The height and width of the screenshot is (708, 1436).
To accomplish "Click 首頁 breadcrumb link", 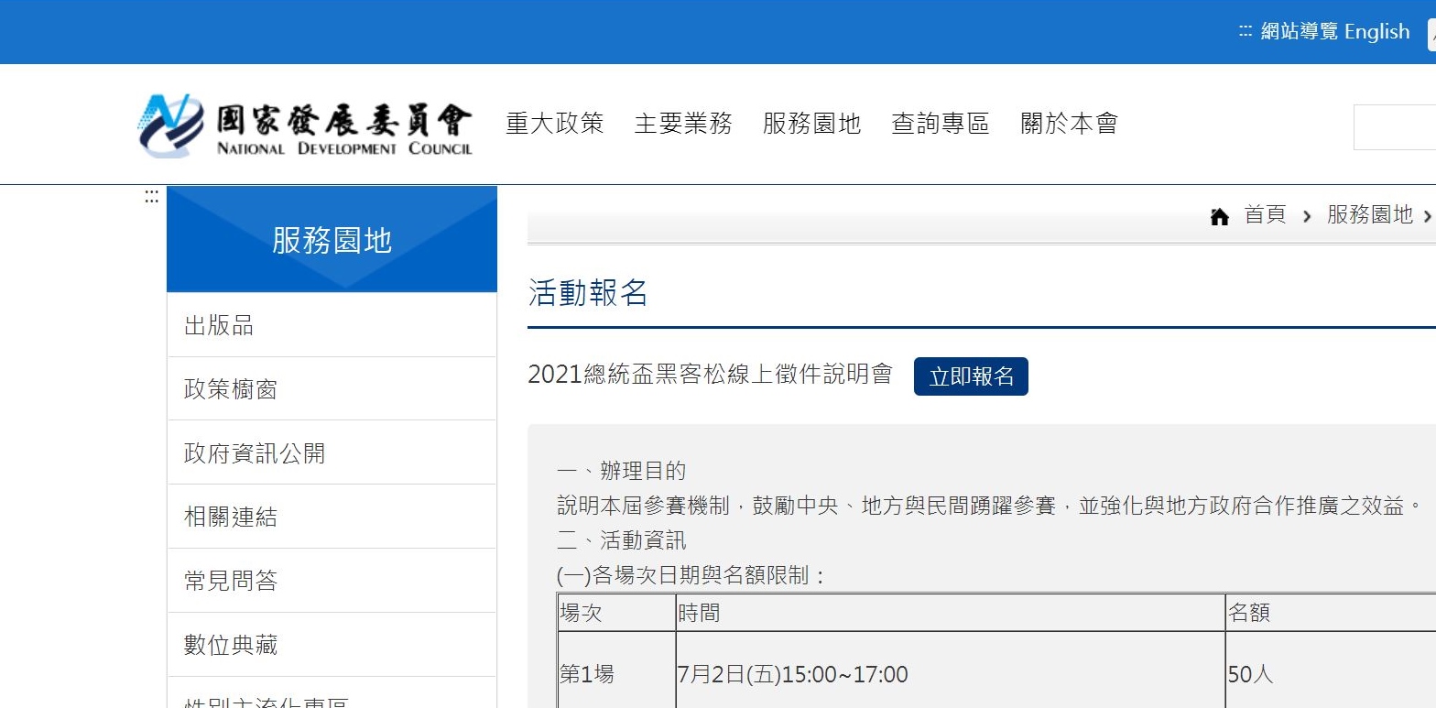I will (x=1265, y=215).
